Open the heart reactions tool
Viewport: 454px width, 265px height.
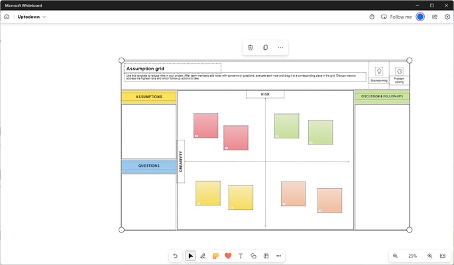click(x=228, y=256)
